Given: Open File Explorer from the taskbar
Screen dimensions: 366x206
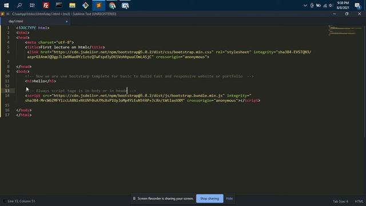Looking at the screenshot, I should [72, 5].
